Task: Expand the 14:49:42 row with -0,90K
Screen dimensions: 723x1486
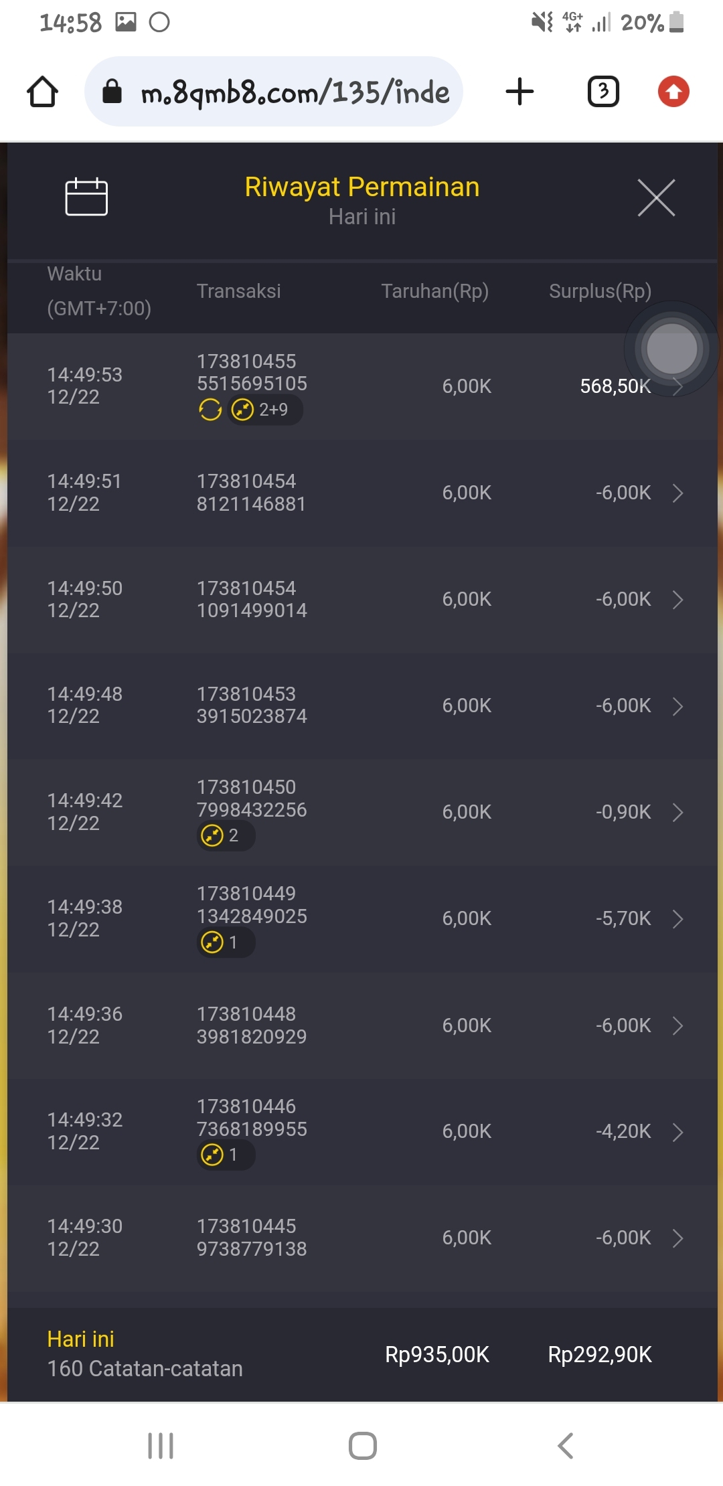Action: [677, 813]
